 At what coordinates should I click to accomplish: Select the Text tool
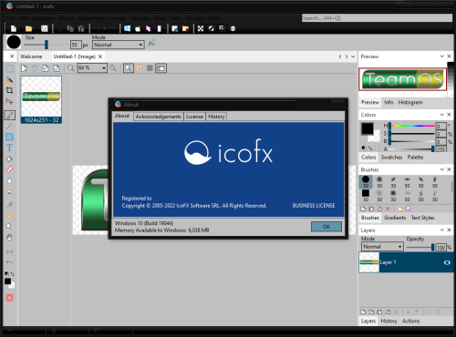[9, 148]
